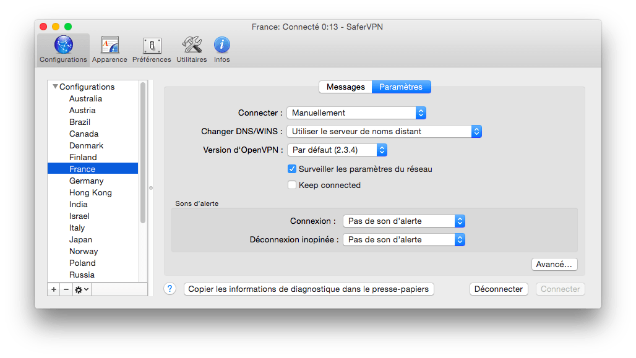Open the Changer DNS/WINS dropdown

(x=384, y=131)
